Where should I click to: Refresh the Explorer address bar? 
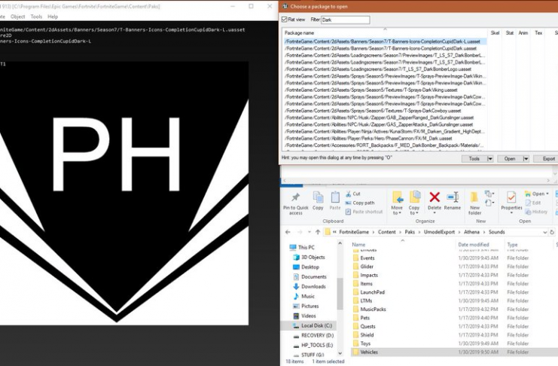click(552, 232)
